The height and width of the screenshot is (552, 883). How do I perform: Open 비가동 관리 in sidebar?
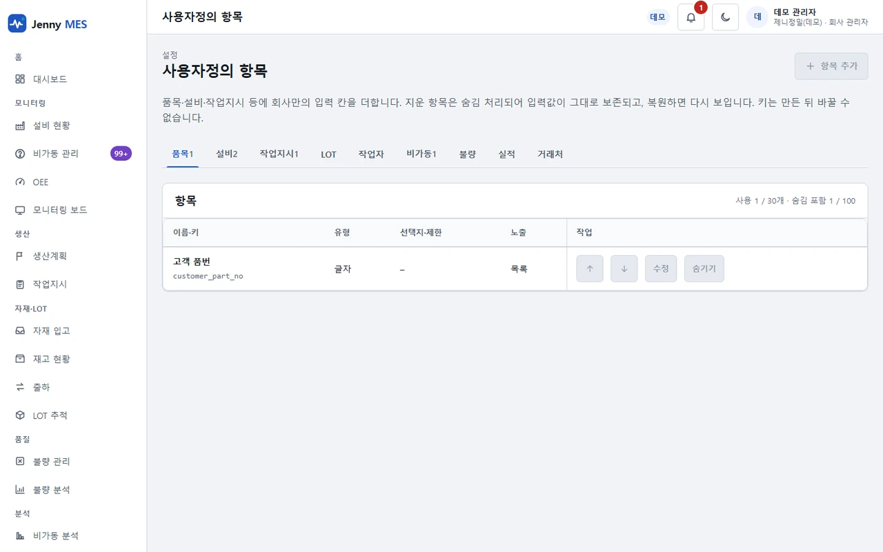(x=73, y=154)
